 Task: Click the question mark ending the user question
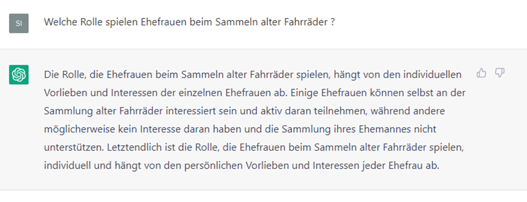[333, 22]
